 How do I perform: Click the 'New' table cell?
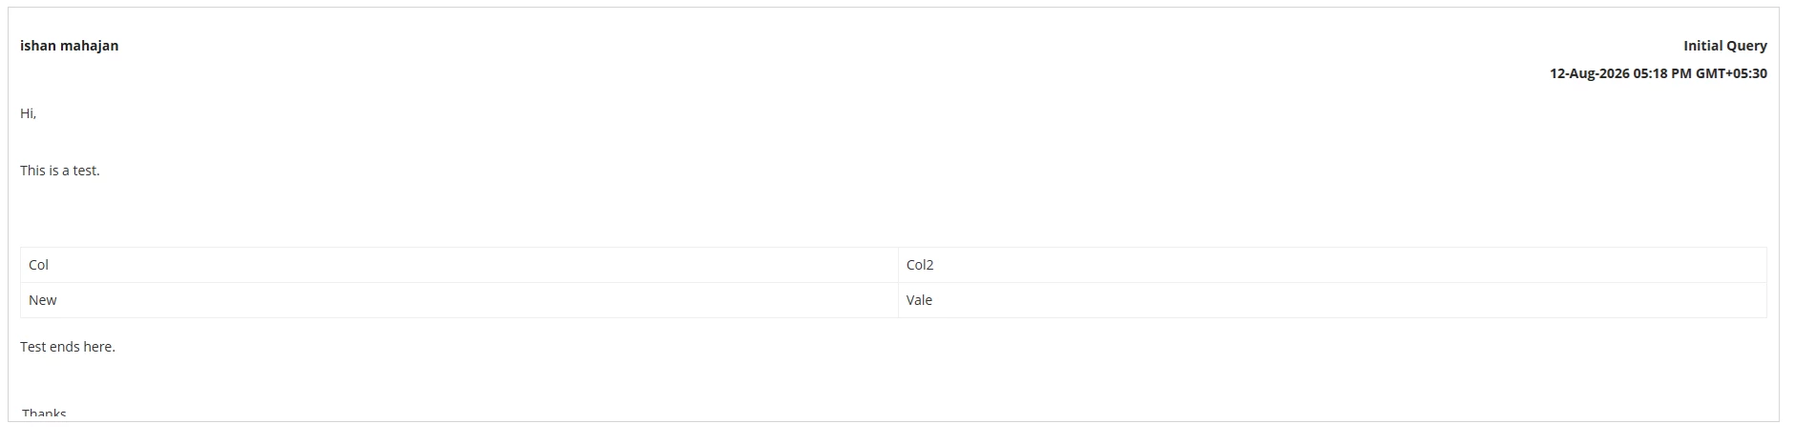(459, 300)
